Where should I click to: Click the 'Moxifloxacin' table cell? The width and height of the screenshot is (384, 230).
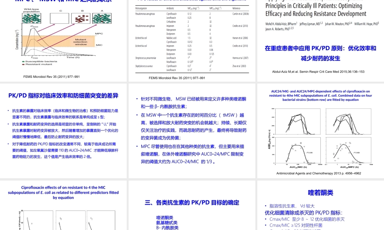(171, 62)
